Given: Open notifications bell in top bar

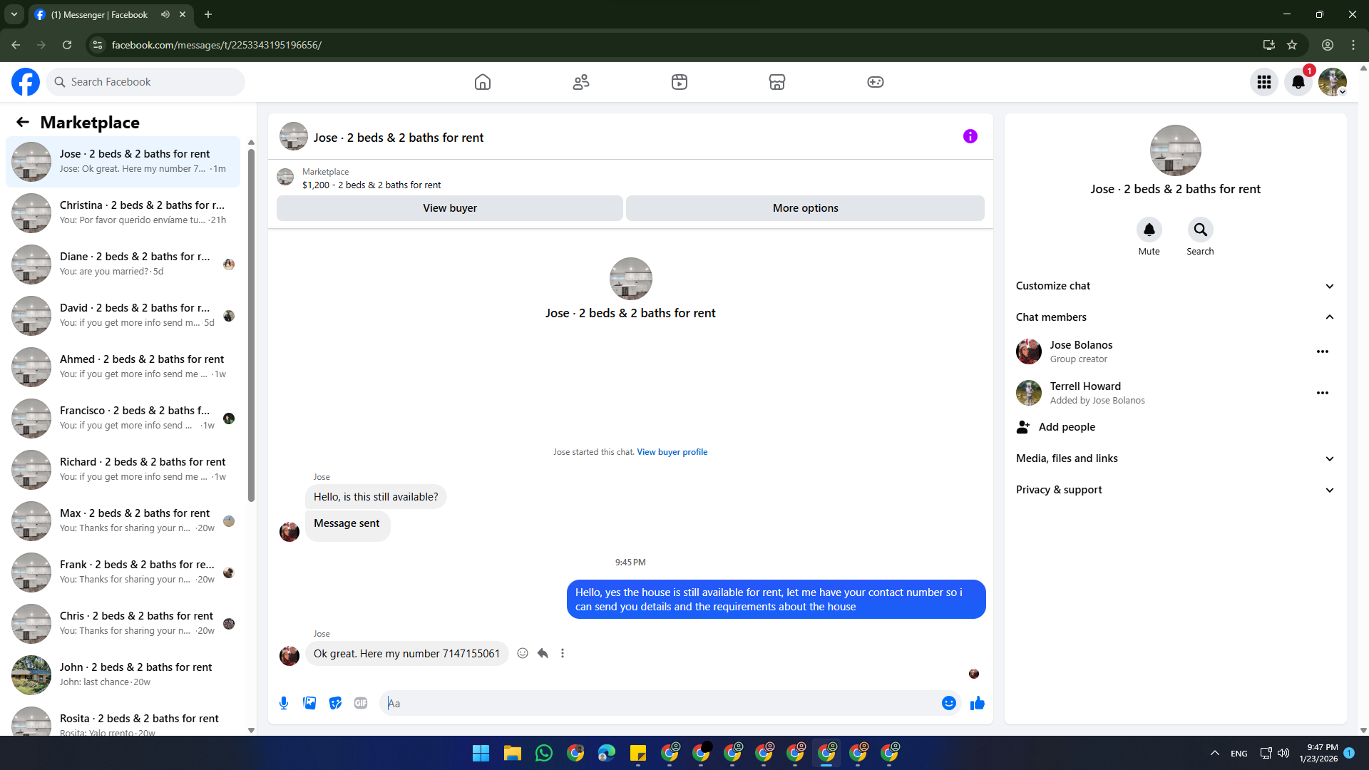Looking at the screenshot, I should tap(1298, 82).
